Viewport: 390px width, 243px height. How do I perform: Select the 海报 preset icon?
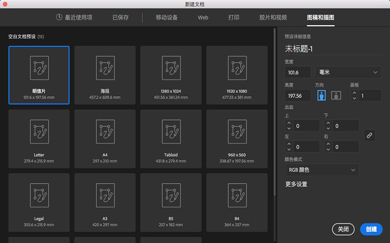tap(105, 68)
